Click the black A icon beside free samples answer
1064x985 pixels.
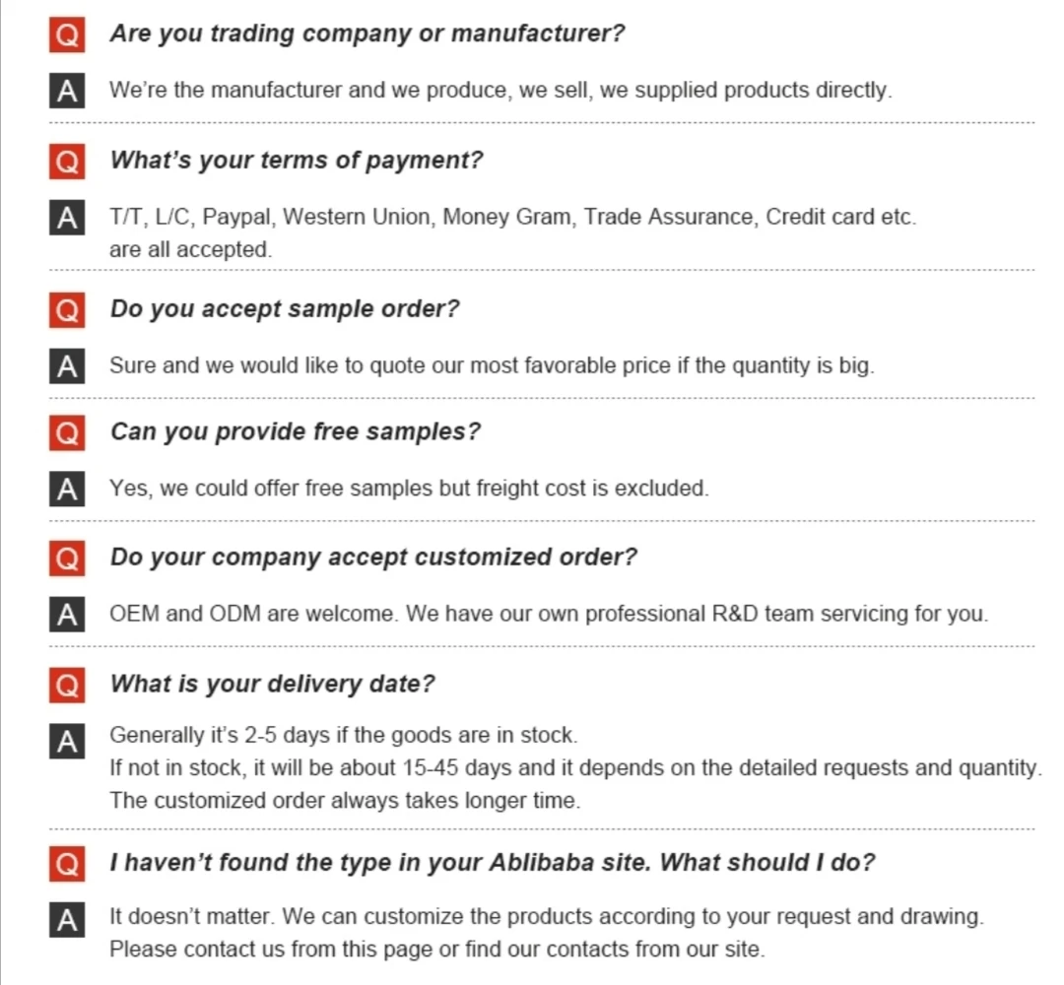[66, 489]
